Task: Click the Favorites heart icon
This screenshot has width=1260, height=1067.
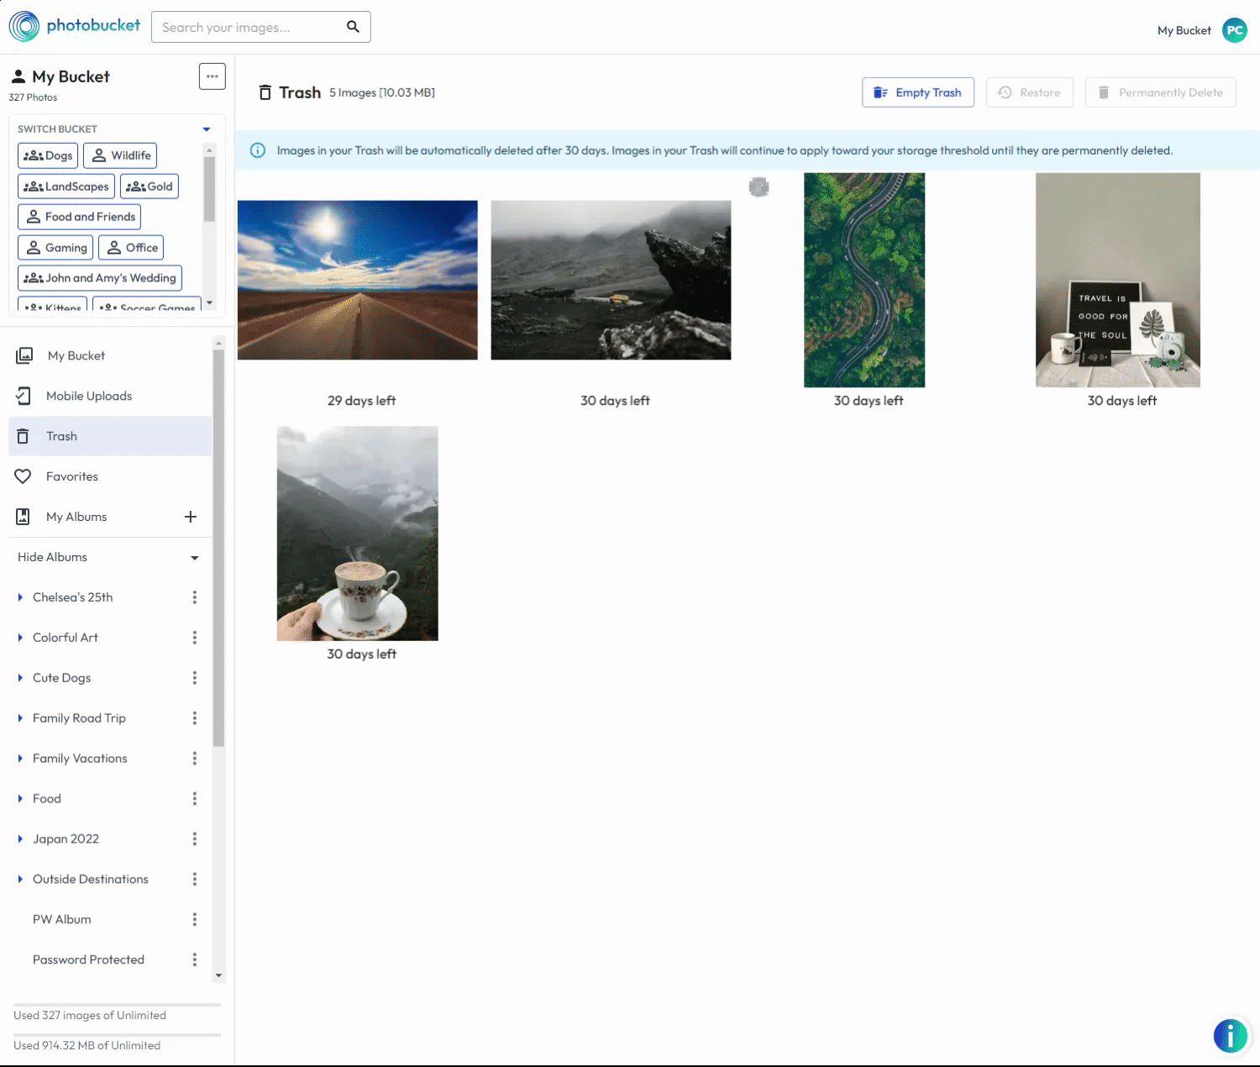Action: pyautogui.click(x=24, y=476)
